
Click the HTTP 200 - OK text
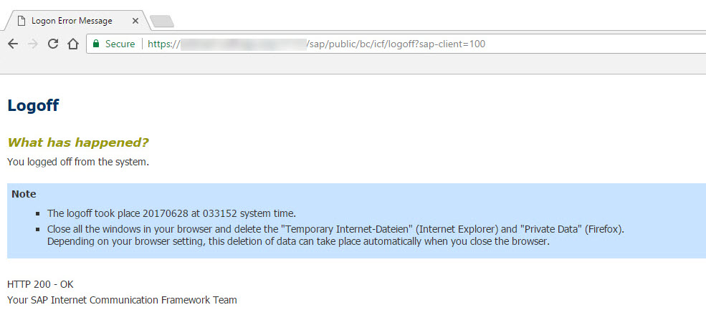(x=40, y=284)
